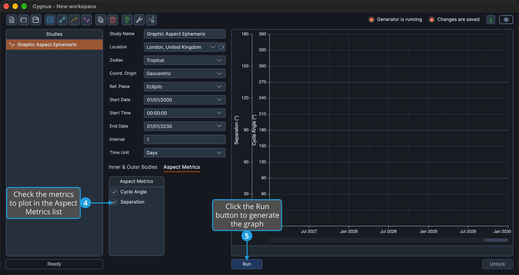
Task: Click the Jan 2028 axis label
Action: tap(349, 231)
